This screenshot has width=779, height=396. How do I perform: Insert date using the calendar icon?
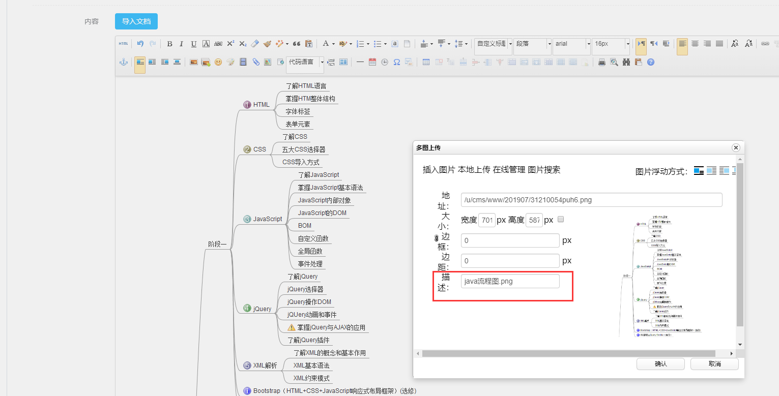coord(372,62)
